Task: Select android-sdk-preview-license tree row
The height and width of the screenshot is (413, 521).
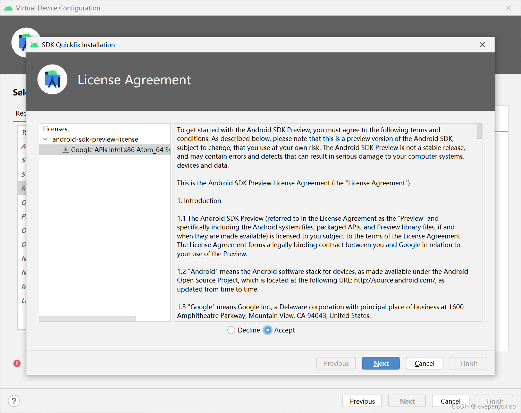Action: click(x=105, y=139)
